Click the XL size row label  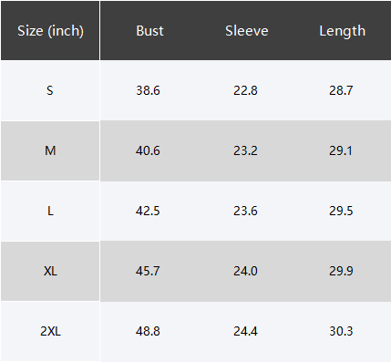pos(50,271)
